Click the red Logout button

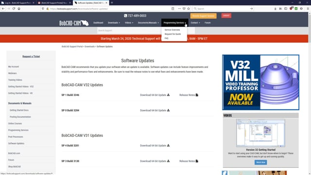click(x=226, y=16)
